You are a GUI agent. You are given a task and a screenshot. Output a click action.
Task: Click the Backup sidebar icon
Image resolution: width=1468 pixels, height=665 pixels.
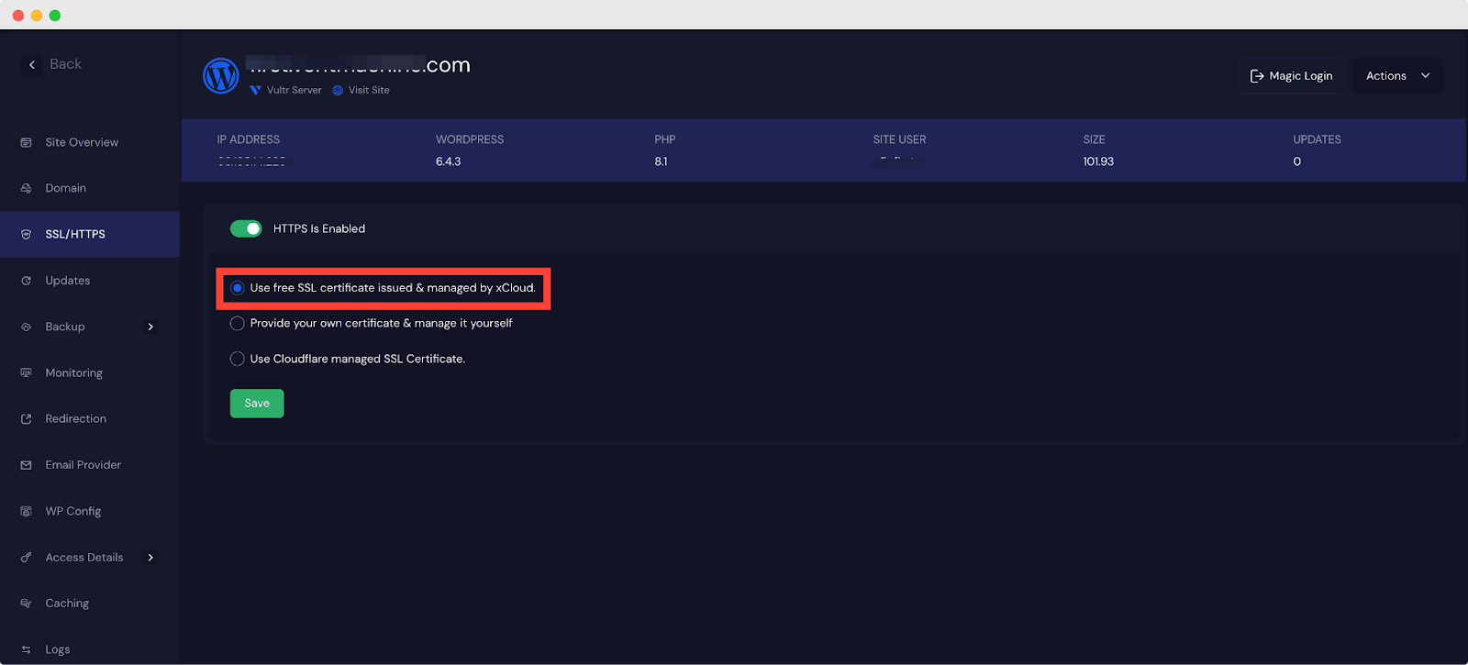[26, 327]
